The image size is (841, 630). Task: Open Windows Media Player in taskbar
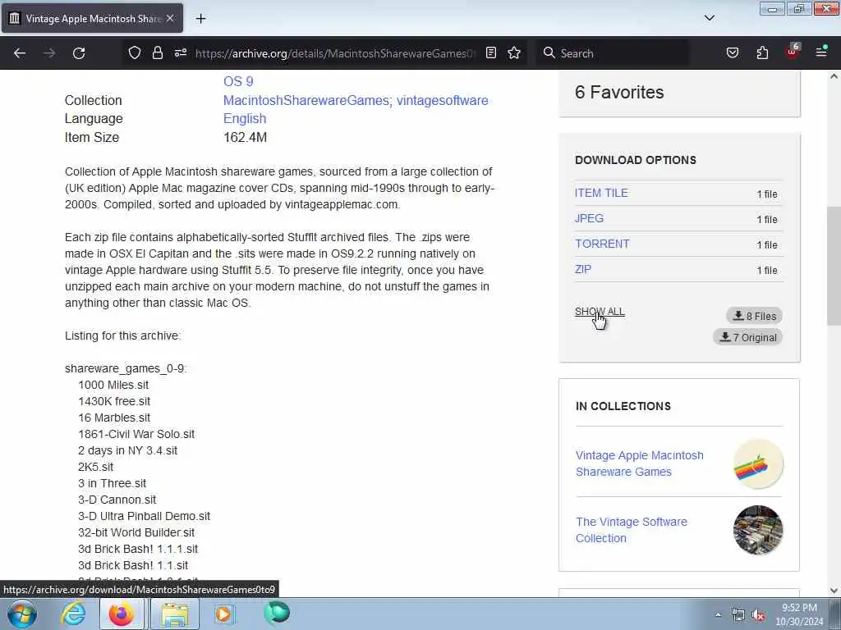tap(223, 614)
